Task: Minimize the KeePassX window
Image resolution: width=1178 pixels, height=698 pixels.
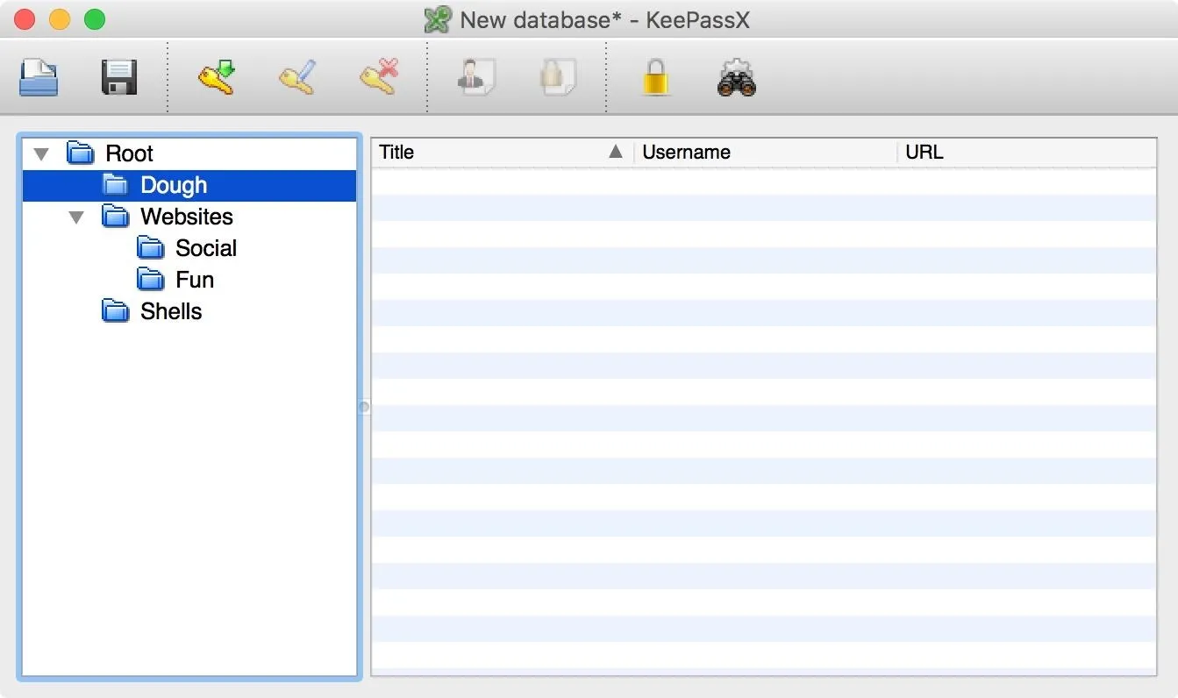Action: click(x=60, y=19)
